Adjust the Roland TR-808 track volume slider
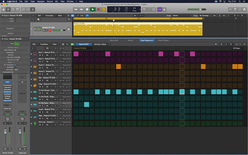Screen dimensions: 248x155 tap(59, 30)
